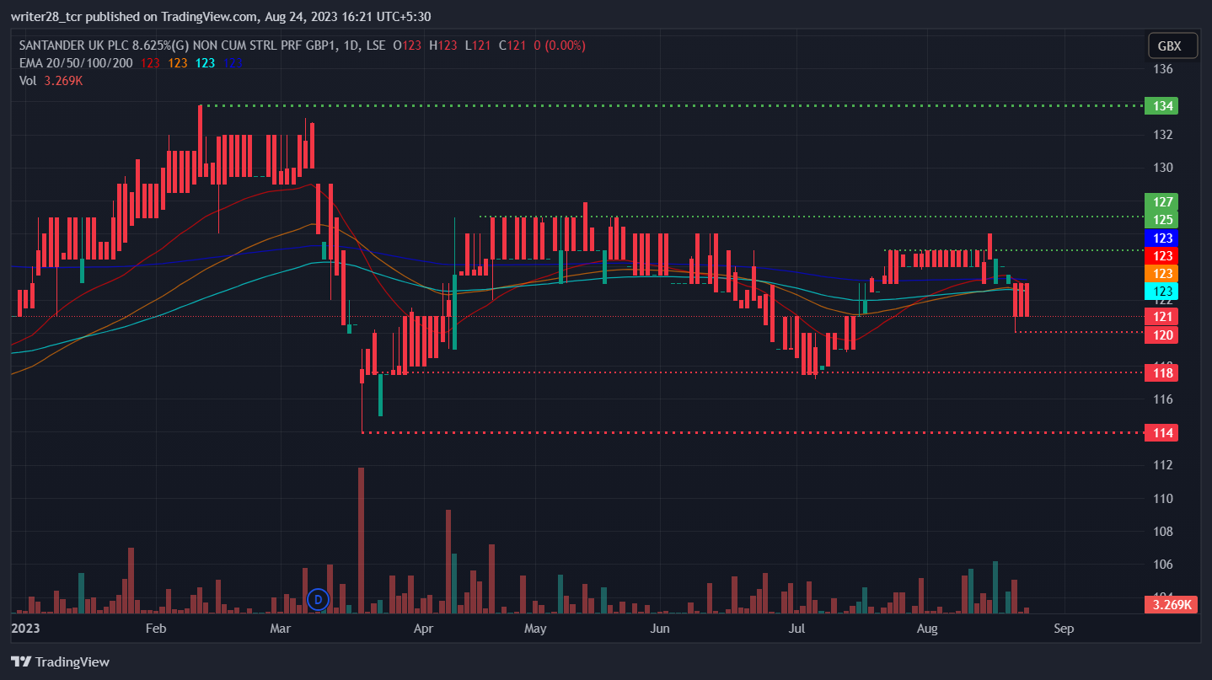
Task: Click the 106 price axis tick
Action: [x=1163, y=565]
